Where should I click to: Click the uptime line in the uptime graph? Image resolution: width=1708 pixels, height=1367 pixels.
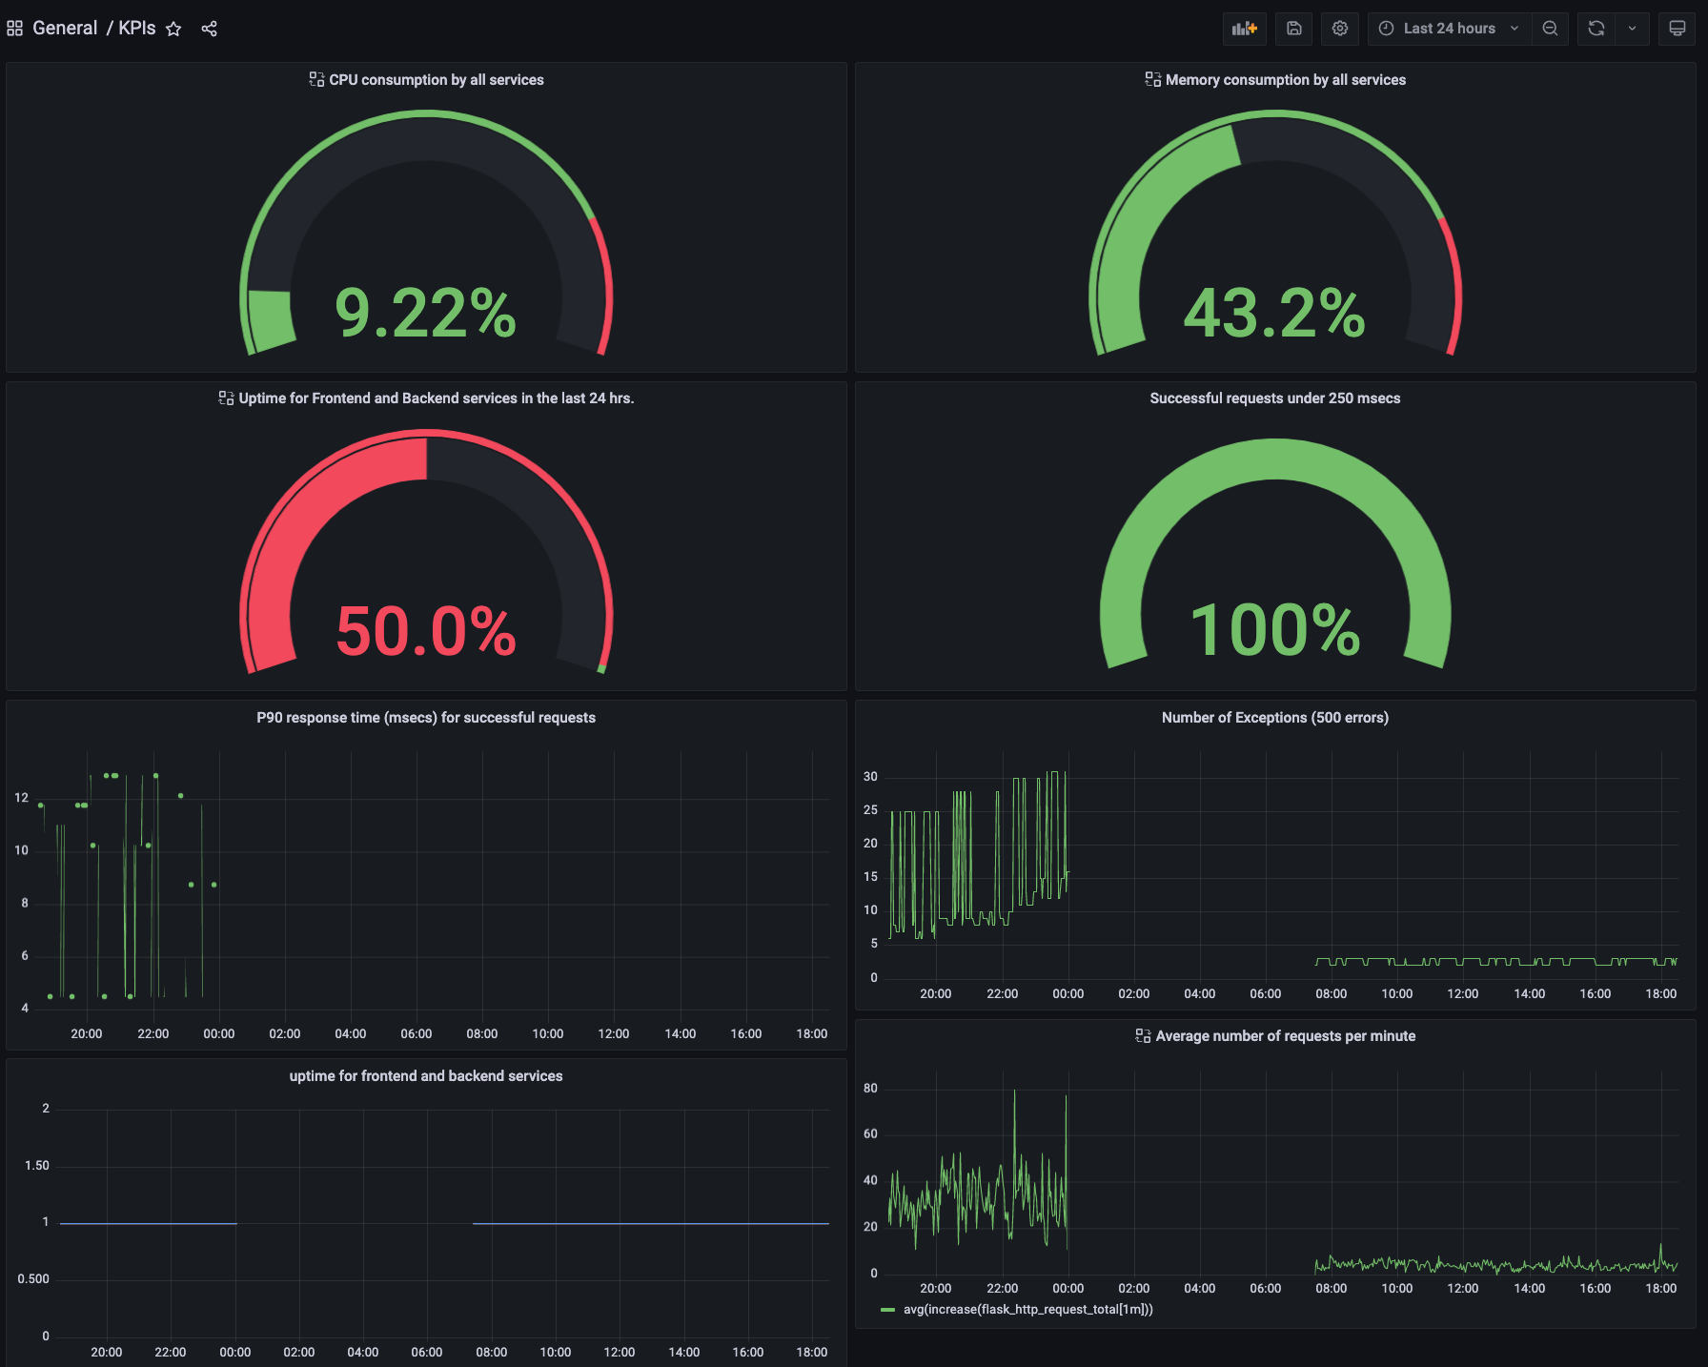651,1223
